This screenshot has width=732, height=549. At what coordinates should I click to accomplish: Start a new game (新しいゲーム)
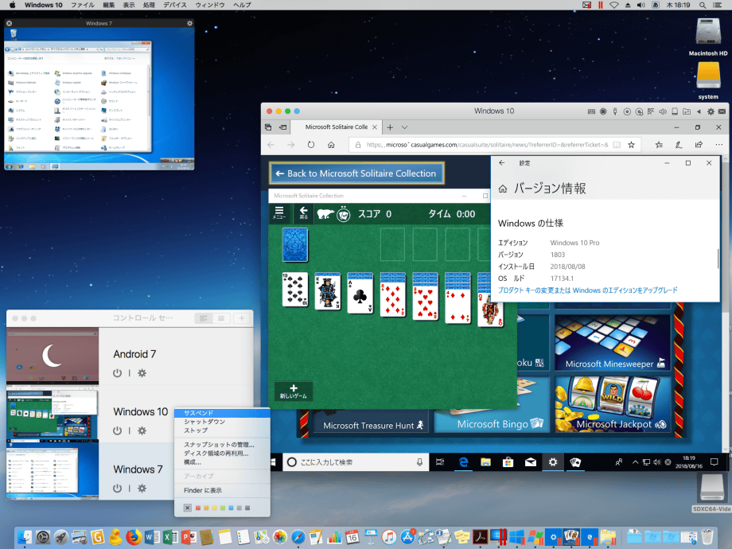(x=294, y=391)
